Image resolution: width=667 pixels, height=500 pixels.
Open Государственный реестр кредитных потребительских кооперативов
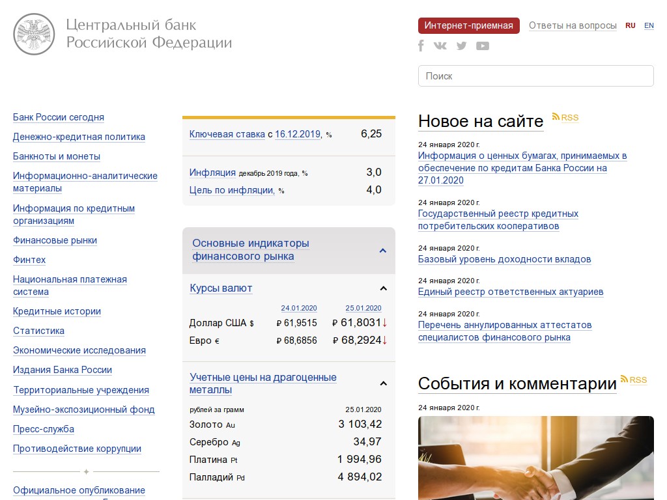498,220
